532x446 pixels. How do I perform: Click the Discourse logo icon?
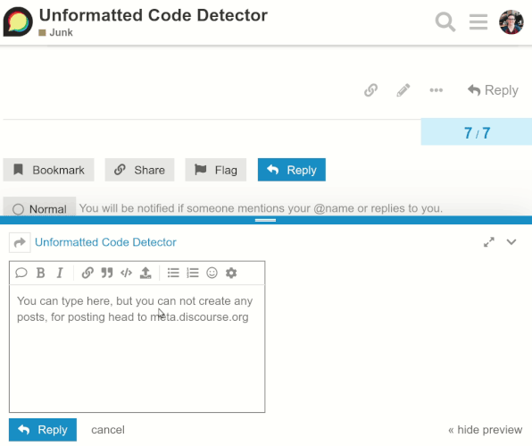point(18,21)
